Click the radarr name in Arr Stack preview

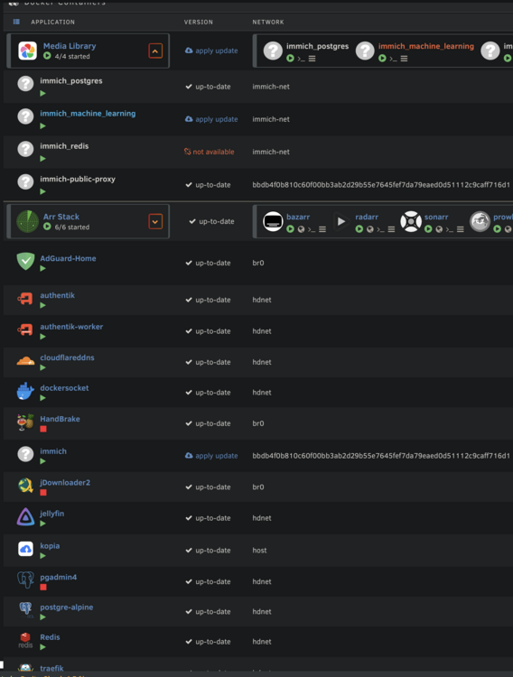coord(367,217)
